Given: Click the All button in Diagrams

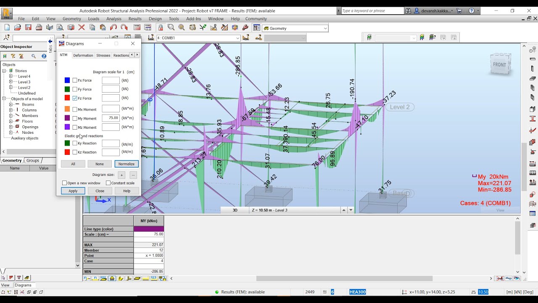Looking at the screenshot, I should [x=73, y=164].
